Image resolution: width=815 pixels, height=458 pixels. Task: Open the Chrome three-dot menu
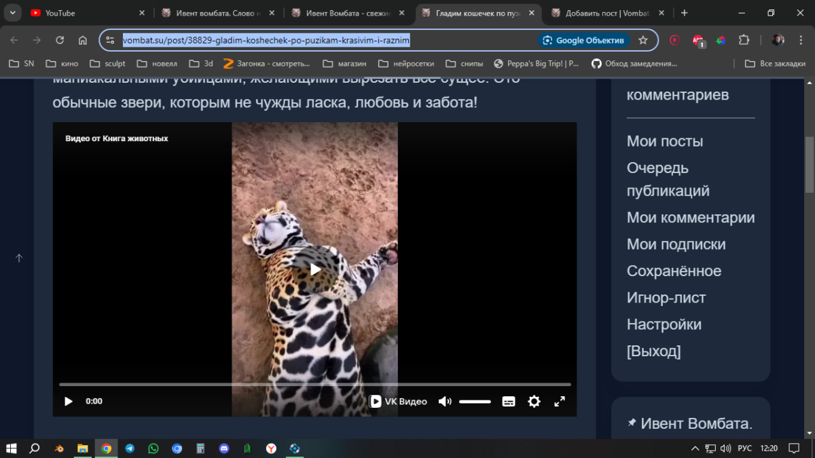coord(801,40)
